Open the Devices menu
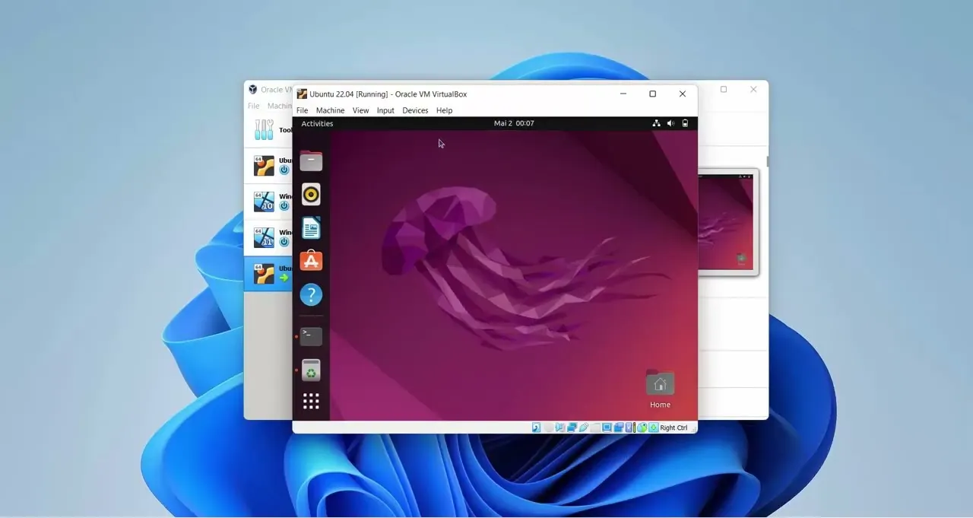The height and width of the screenshot is (518, 973). (x=415, y=110)
